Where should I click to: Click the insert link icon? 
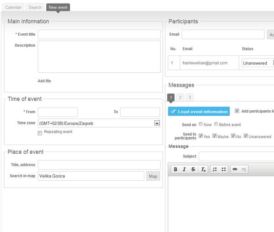[x=235, y=169]
